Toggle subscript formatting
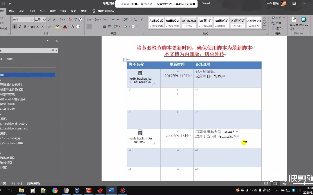This screenshot has height=195, width=313. coord(38,27)
